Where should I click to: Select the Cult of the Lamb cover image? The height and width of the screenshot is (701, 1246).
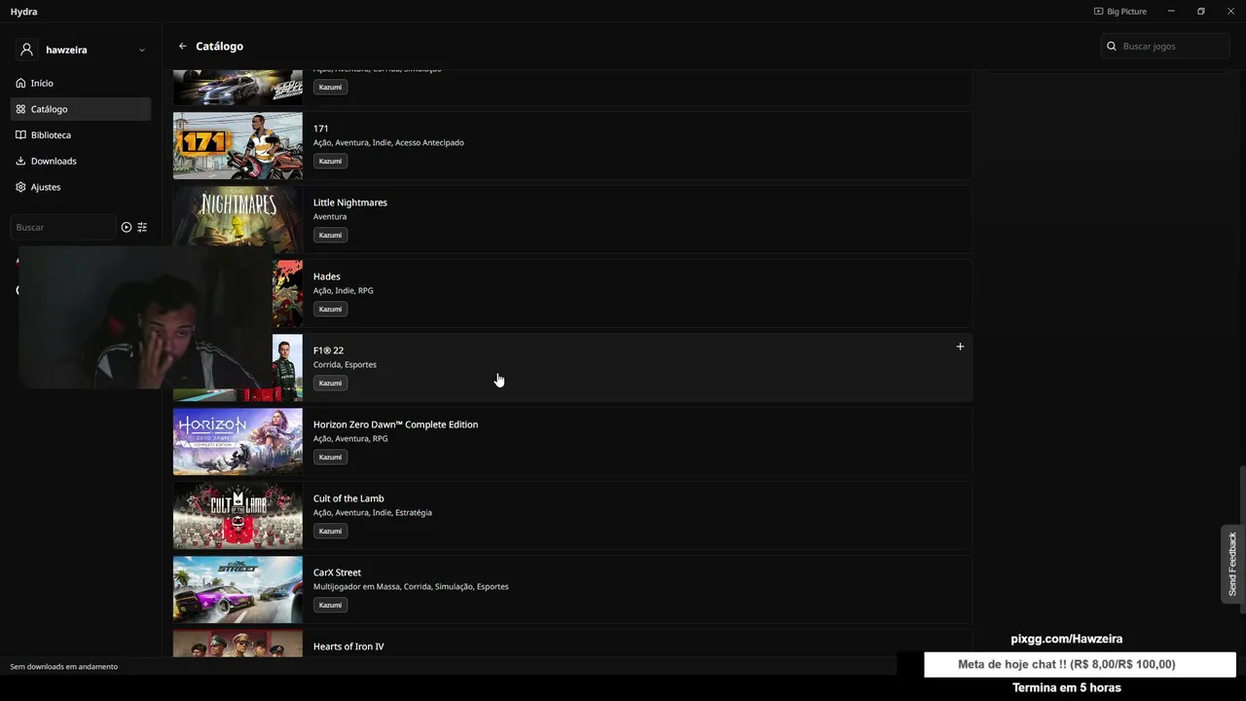pos(238,516)
